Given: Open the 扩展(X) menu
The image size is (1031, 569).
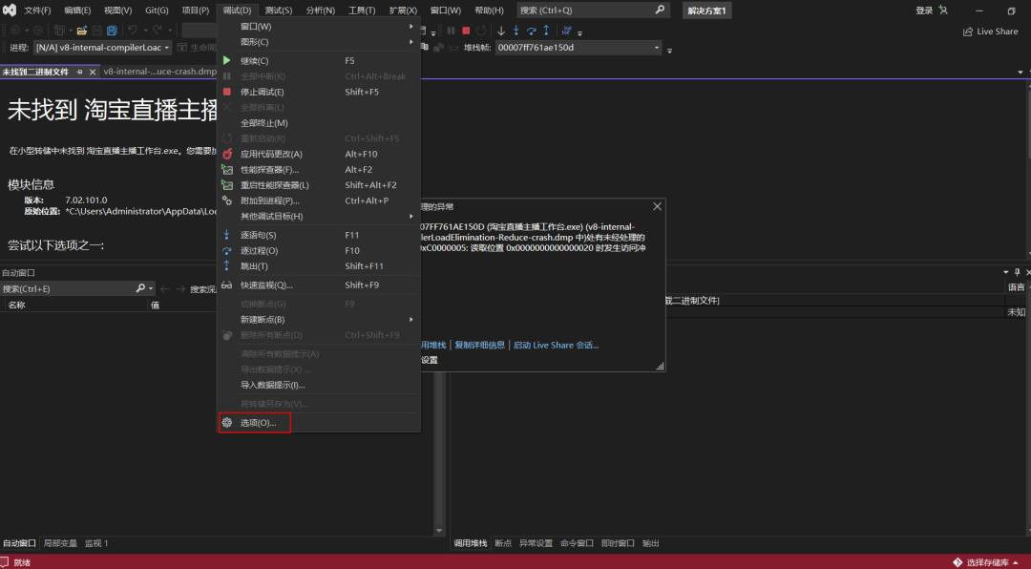Looking at the screenshot, I should (403, 11).
